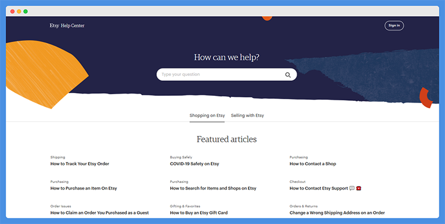Open How to Track Your Etsy Order
Image resolution: width=445 pixels, height=224 pixels.
[x=80, y=164]
